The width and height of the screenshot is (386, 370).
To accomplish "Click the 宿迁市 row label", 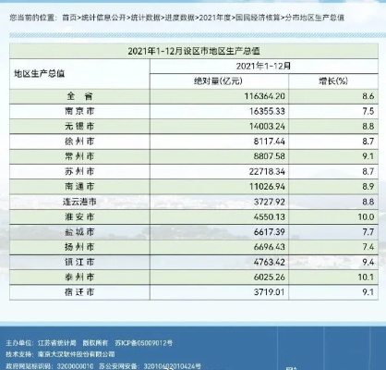I will 79,292.
